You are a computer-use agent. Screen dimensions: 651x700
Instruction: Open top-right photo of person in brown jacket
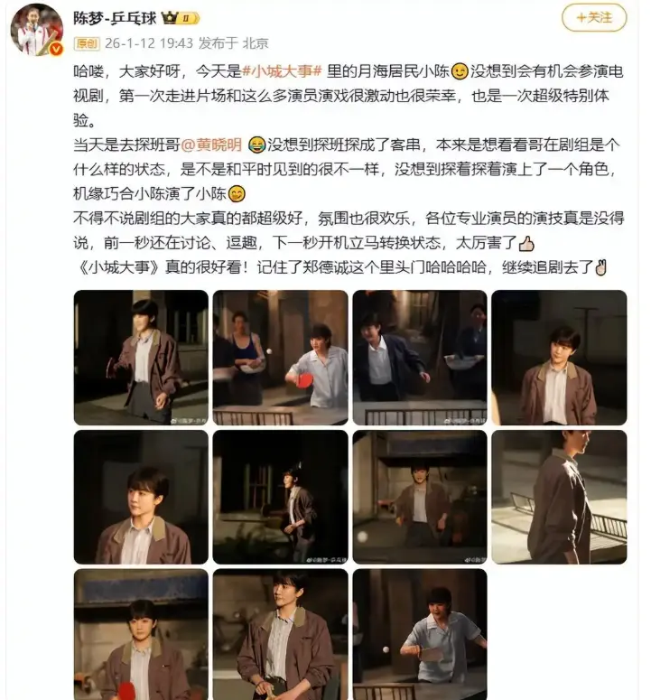pyautogui.click(x=559, y=358)
